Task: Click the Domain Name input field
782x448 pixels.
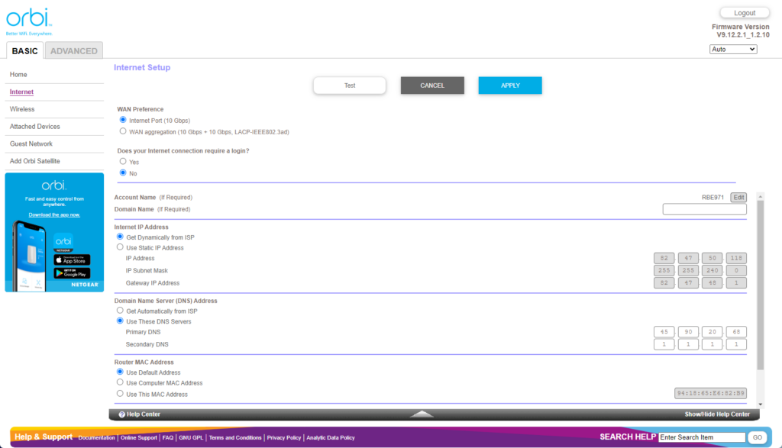Action: [704, 209]
